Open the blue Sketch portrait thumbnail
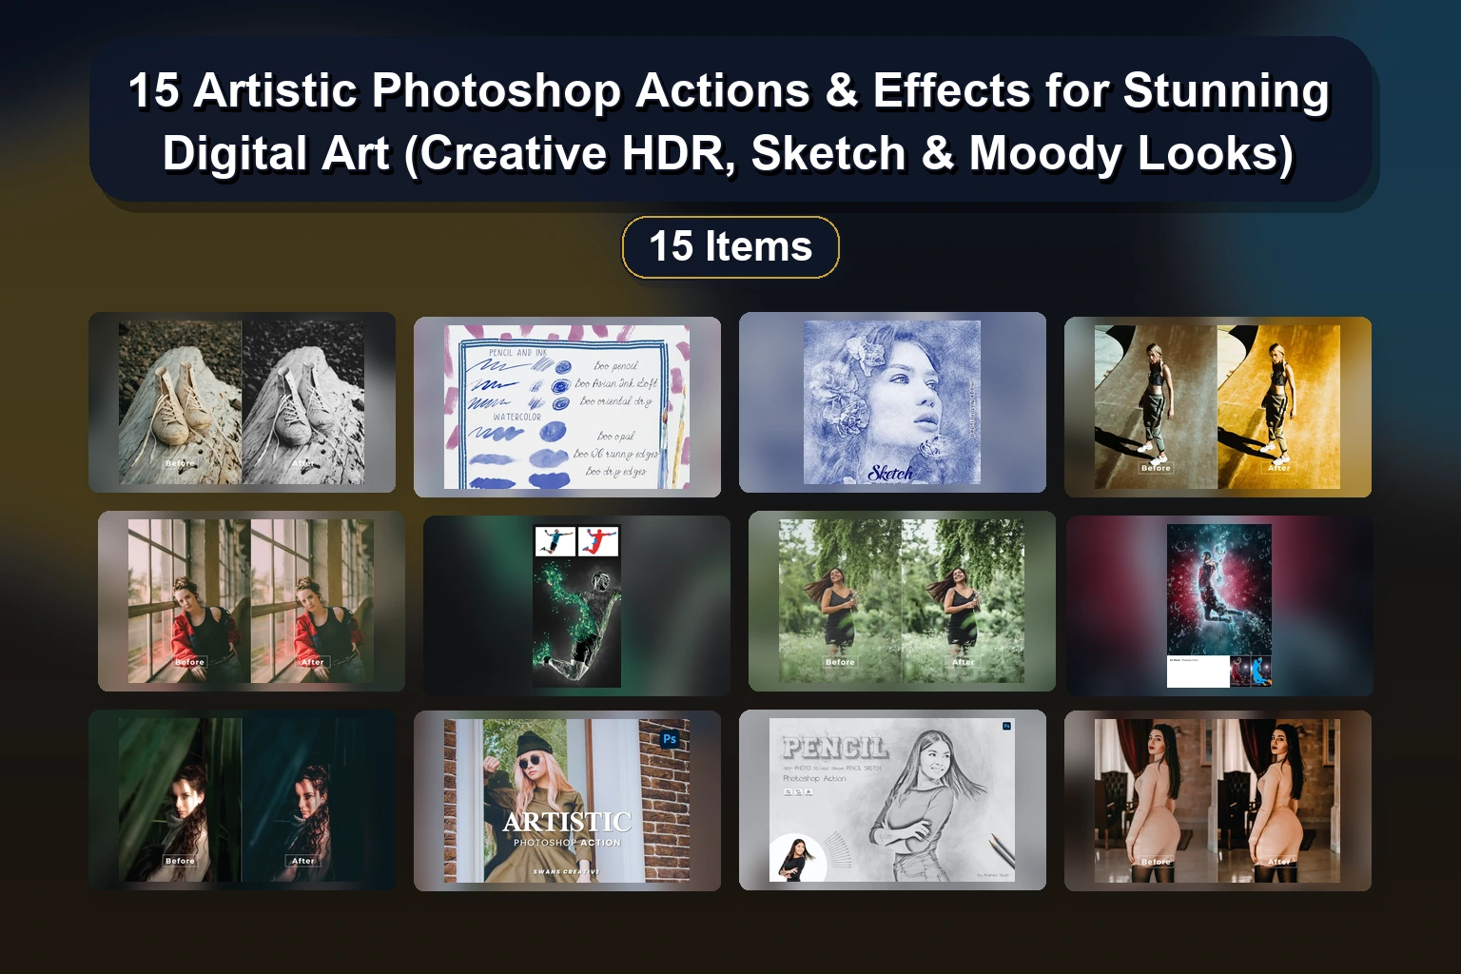Viewport: 1461px width, 974px height. tap(892, 402)
